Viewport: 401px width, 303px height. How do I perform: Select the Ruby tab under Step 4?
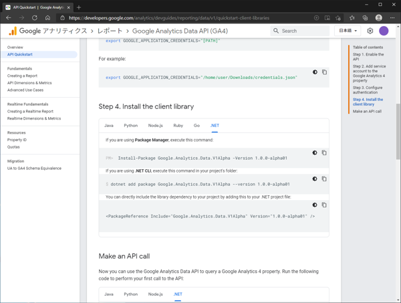click(178, 126)
